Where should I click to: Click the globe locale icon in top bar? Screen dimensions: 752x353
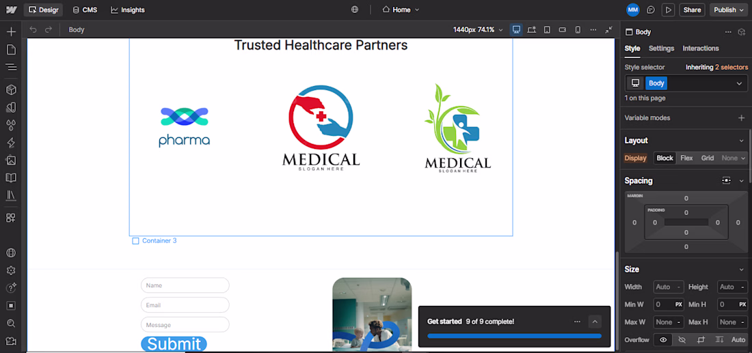point(354,10)
